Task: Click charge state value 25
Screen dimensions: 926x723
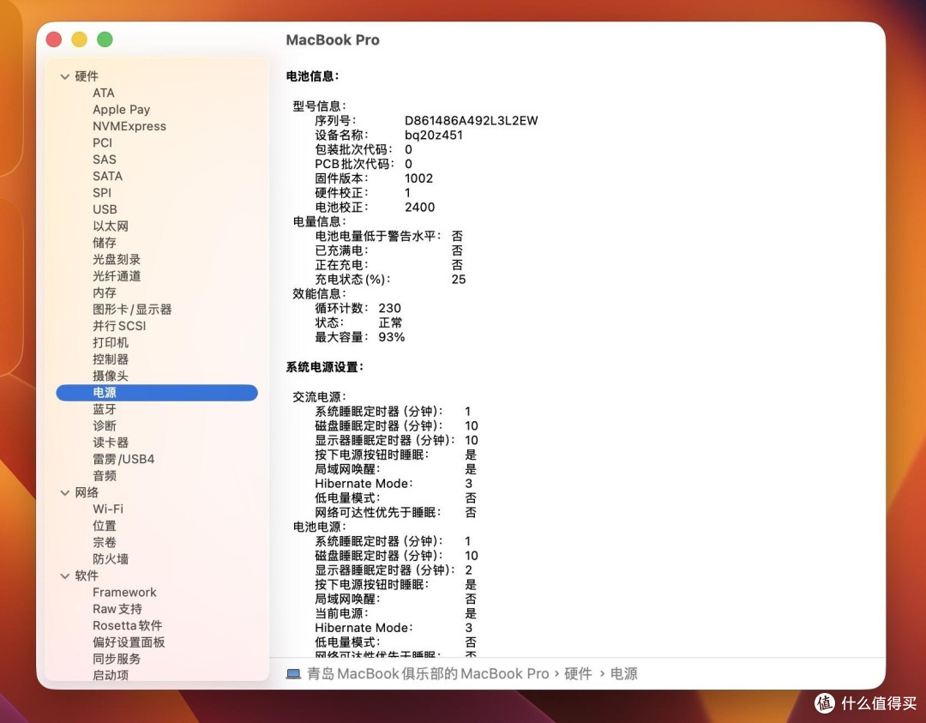Action: click(459, 280)
